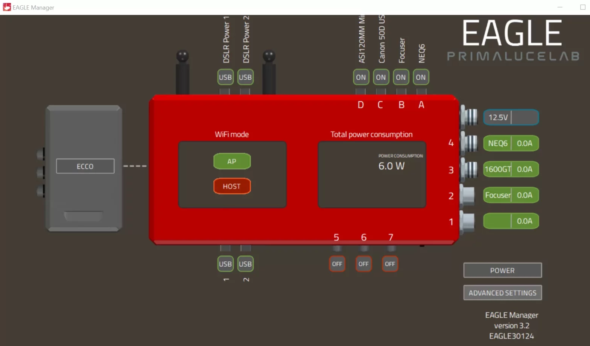Viewport: 590px width, 346px height.
Task: Click the EAGLE Manager app icon in title bar
Action: (7, 7)
